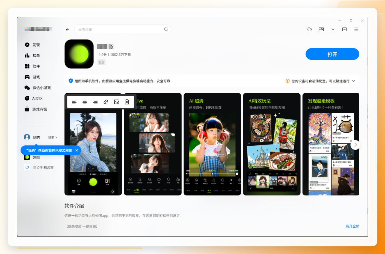385x254 pixels.
Task: Click the 摄影 category tag
Action: click(x=101, y=62)
